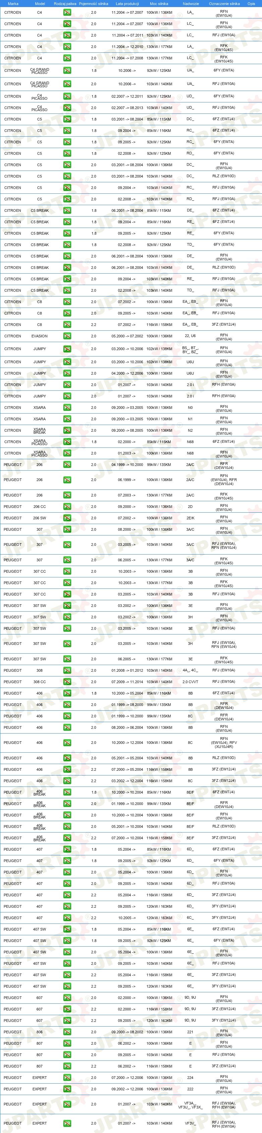Click the Marka column header
262x1133 pixels.
coord(13,3)
